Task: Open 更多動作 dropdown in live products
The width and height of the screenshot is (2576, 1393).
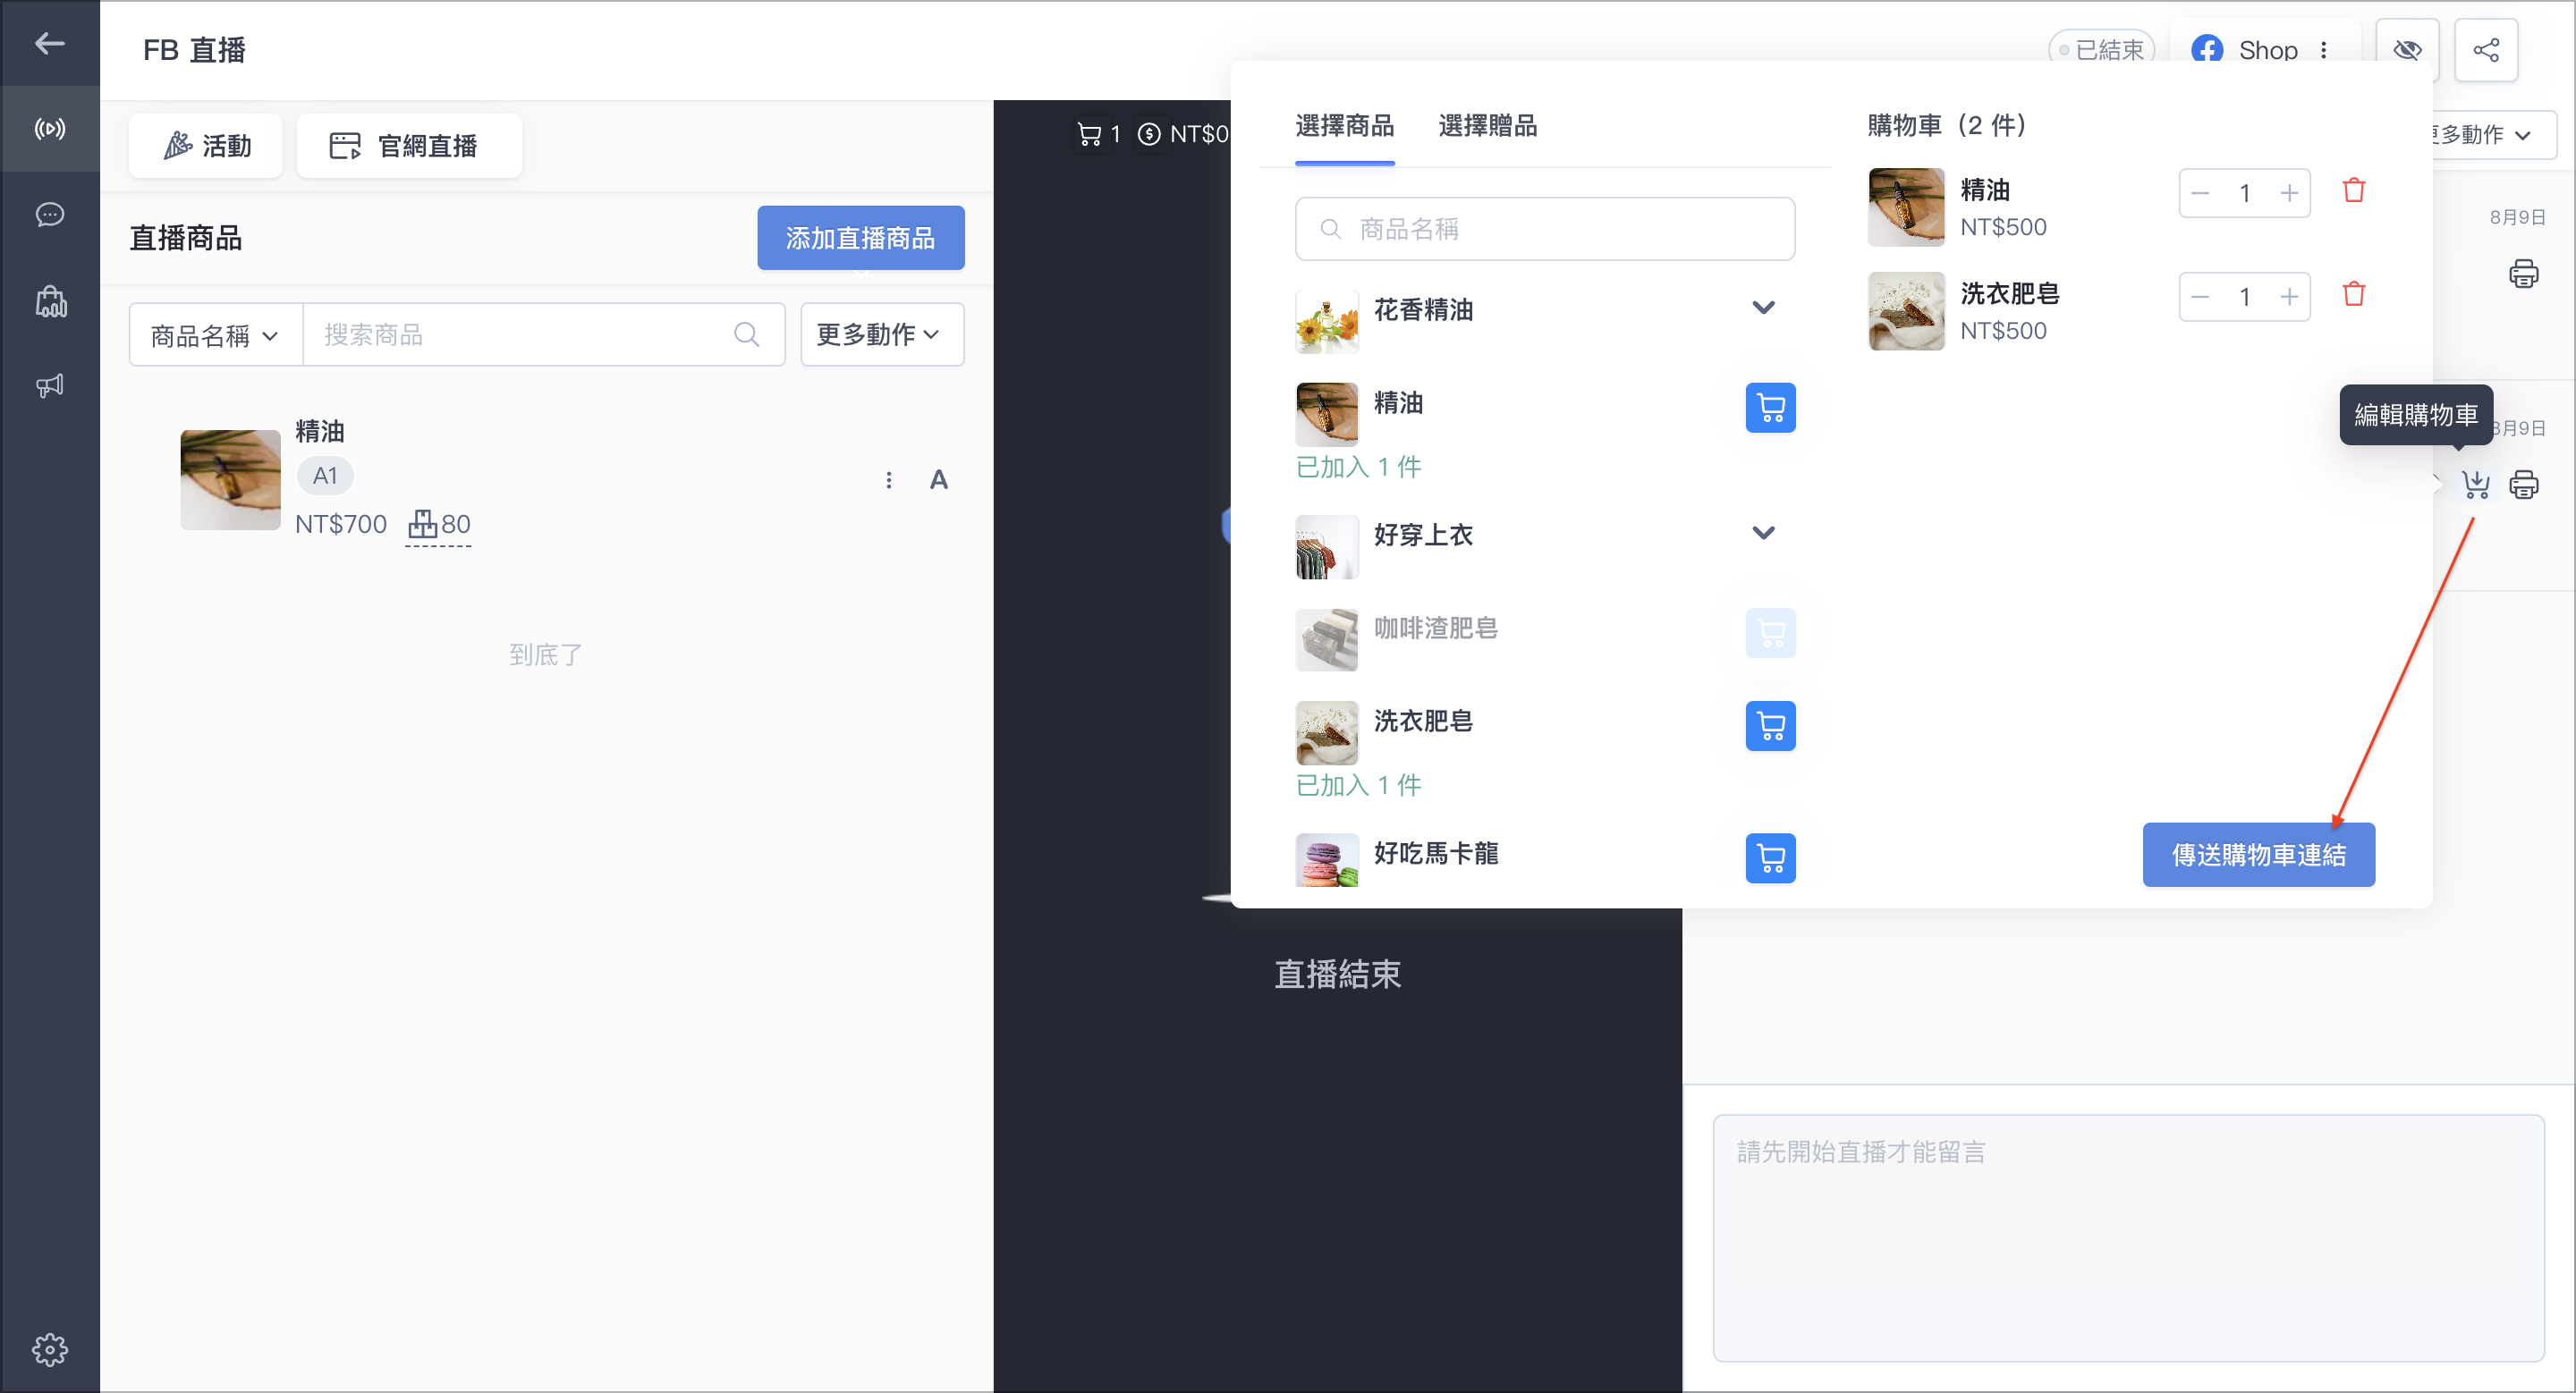Action: tap(881, 334)
